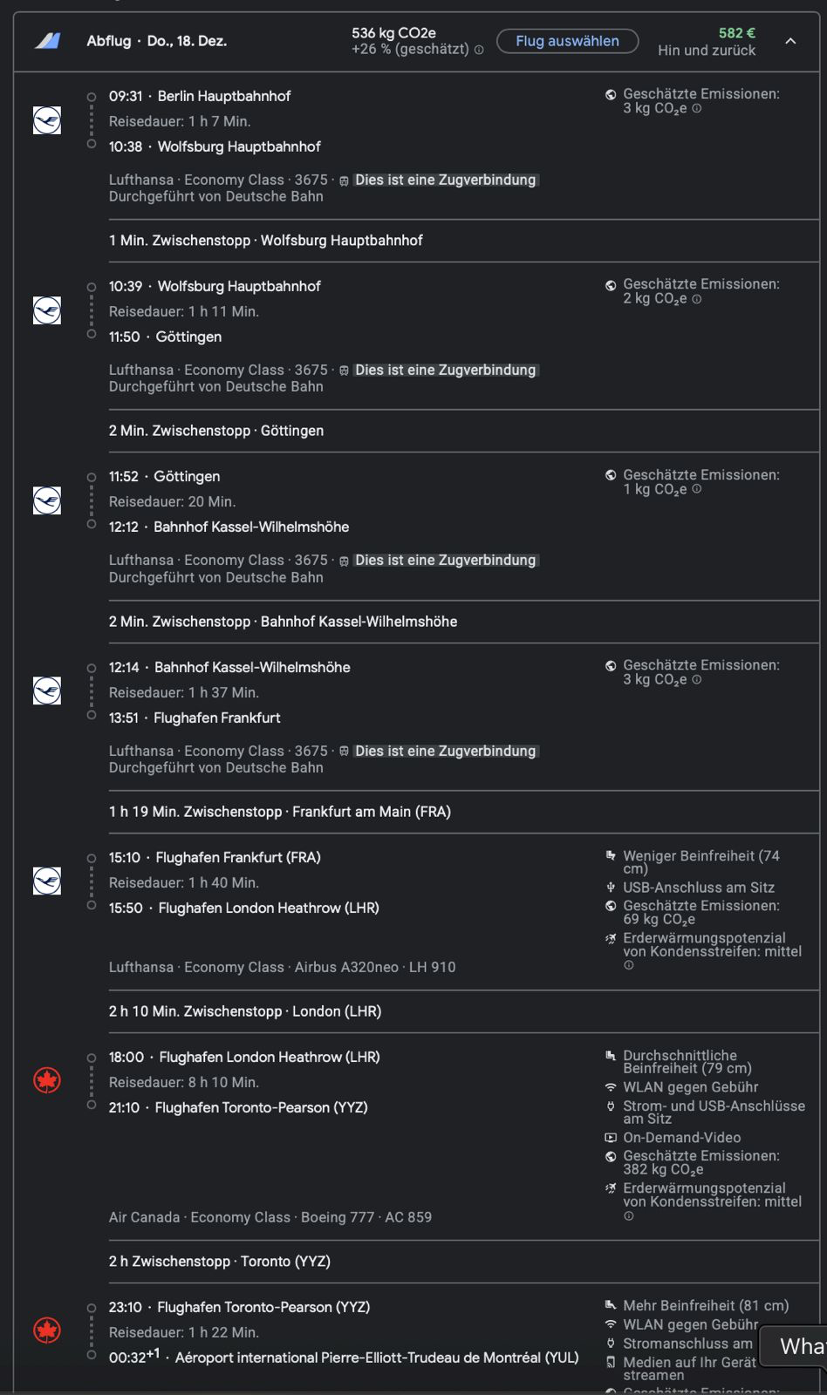Click the 582 € round-trip price

pos(736,33)
